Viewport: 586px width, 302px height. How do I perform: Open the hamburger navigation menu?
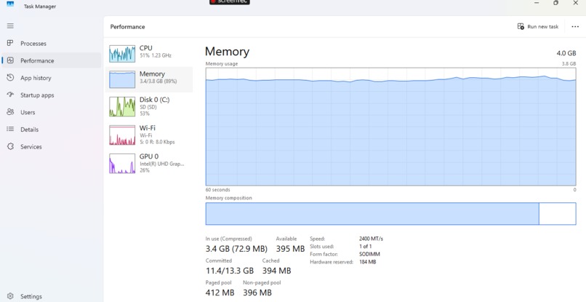pos(10,25)
